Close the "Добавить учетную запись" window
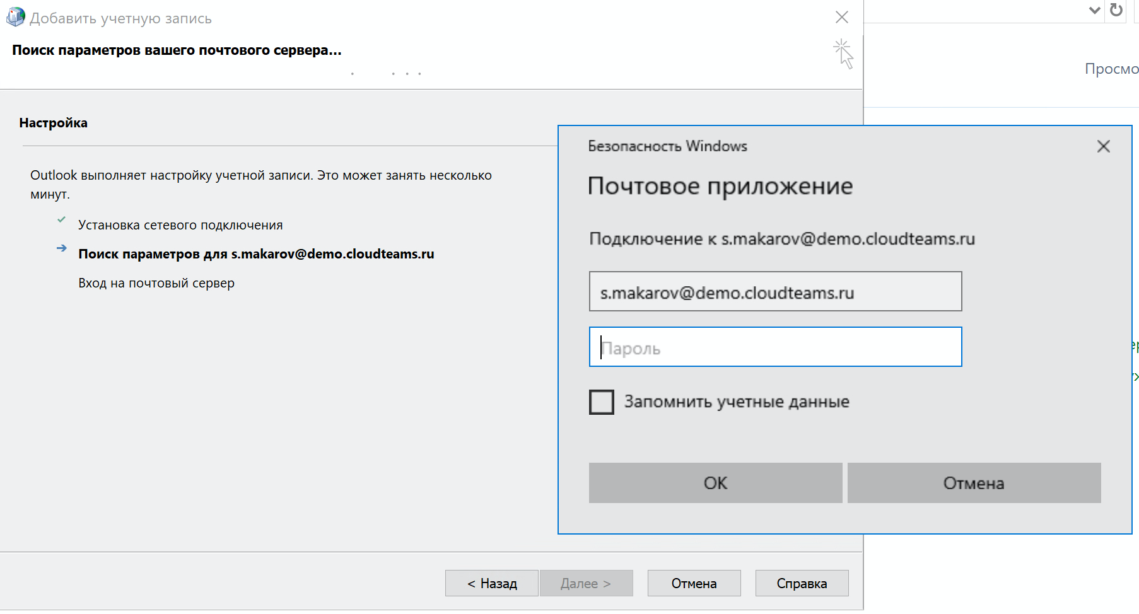 (x=841, y=17)
